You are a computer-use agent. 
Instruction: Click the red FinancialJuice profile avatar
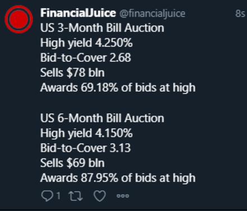point(18,19)
